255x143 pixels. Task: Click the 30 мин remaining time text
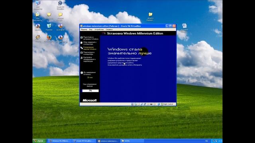90,77
